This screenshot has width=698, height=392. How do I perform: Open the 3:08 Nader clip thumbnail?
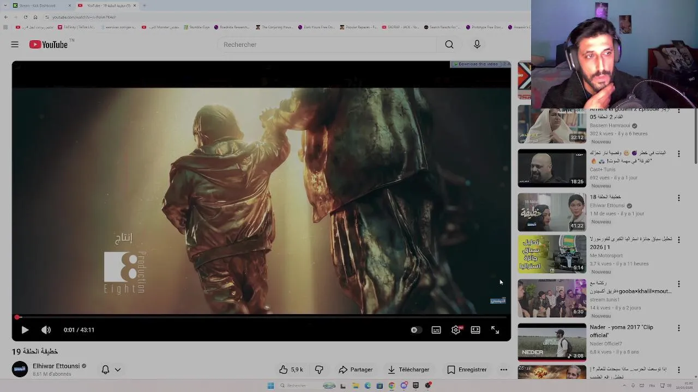point(552,342)
